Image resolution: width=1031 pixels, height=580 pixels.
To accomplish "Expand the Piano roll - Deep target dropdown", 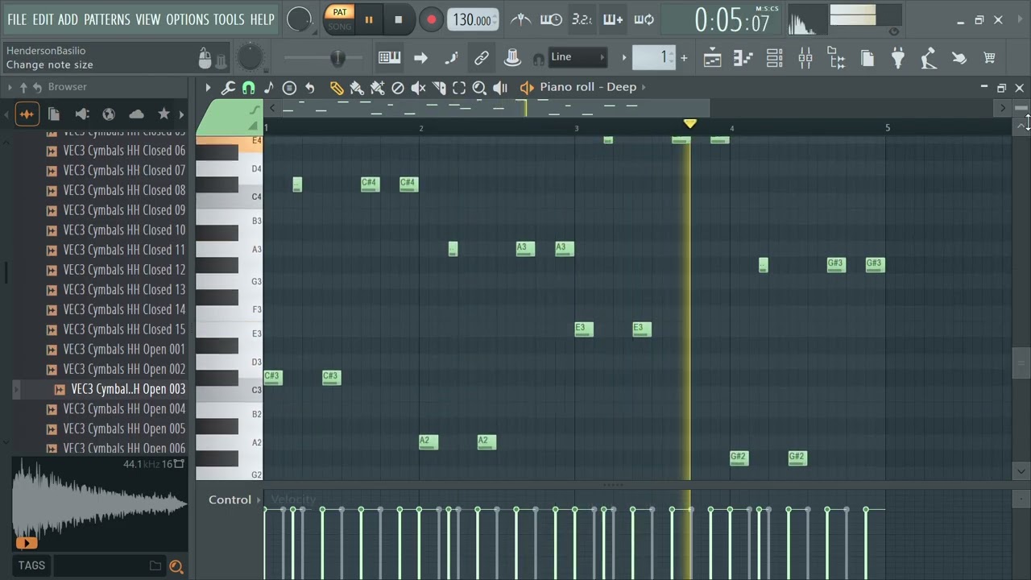I will pyautogui.click(x=643, y=87).
